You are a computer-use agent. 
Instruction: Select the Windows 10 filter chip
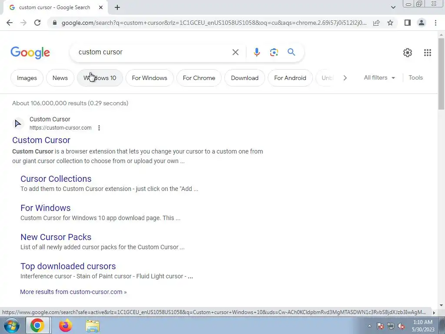[100, 78]
